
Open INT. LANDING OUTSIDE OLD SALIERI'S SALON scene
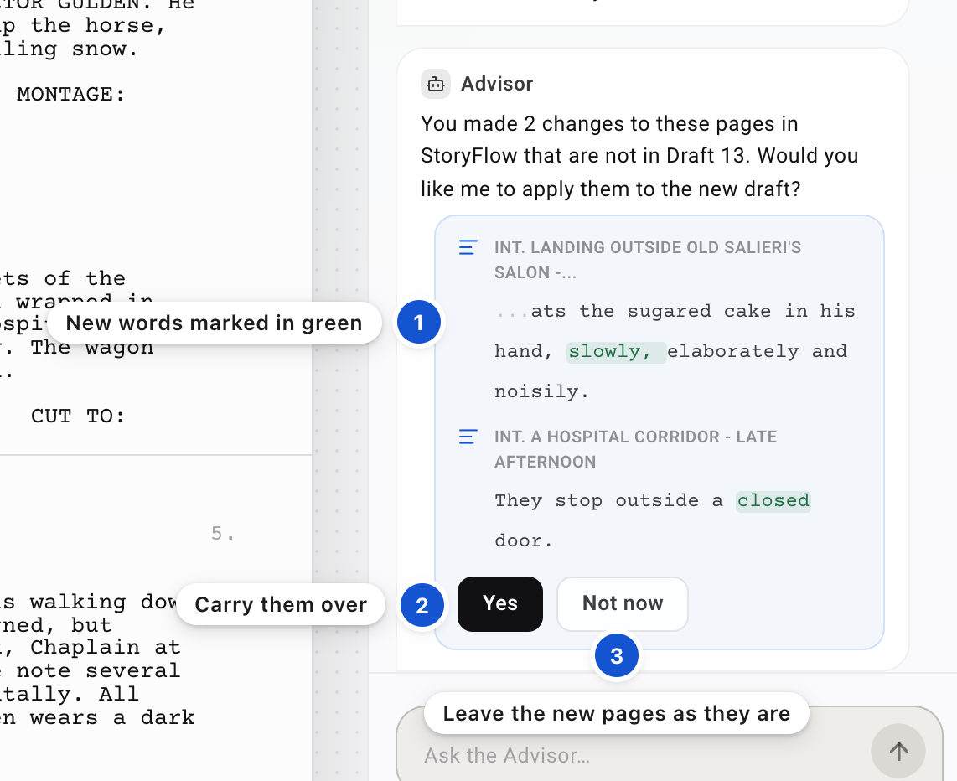(648, 260)
